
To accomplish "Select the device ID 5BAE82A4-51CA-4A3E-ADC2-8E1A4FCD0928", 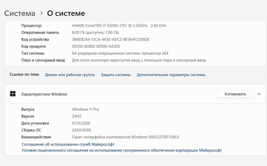I will [x=111, y=39].
